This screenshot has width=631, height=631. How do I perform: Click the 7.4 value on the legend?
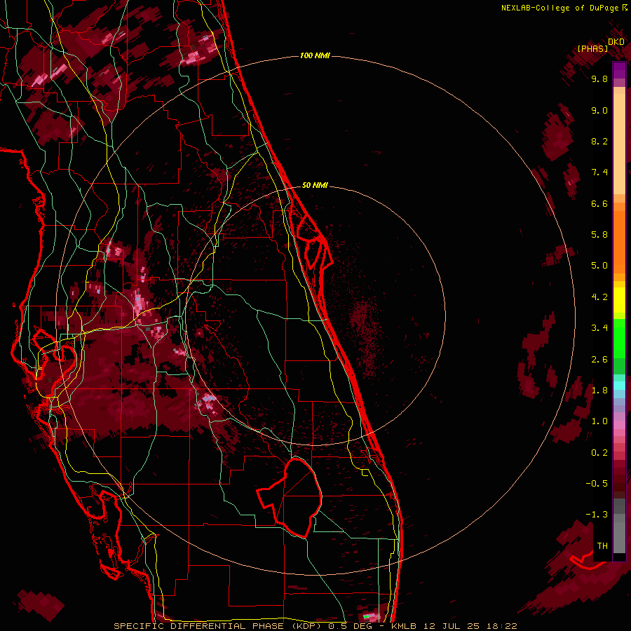pos(599,172)
